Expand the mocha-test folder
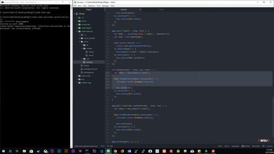Viewport: 274px width, 154px height. coord(77,24)
